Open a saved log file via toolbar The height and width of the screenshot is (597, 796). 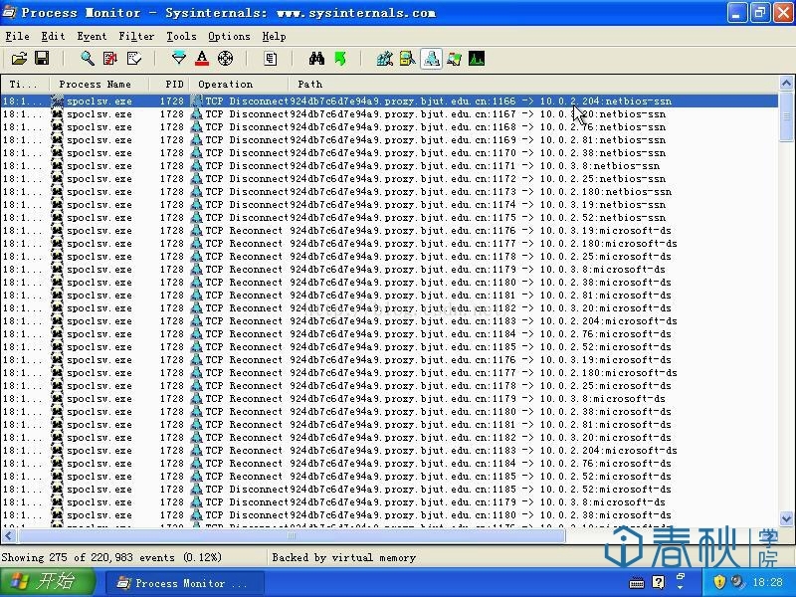coord(19,59)
